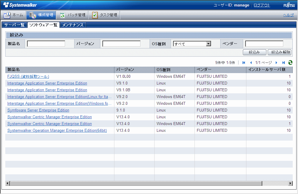Open Interstage Enterprise Edition(Linux for Ita… link
This screenshot has height=194, width=298.
click(x=59, y=97)
